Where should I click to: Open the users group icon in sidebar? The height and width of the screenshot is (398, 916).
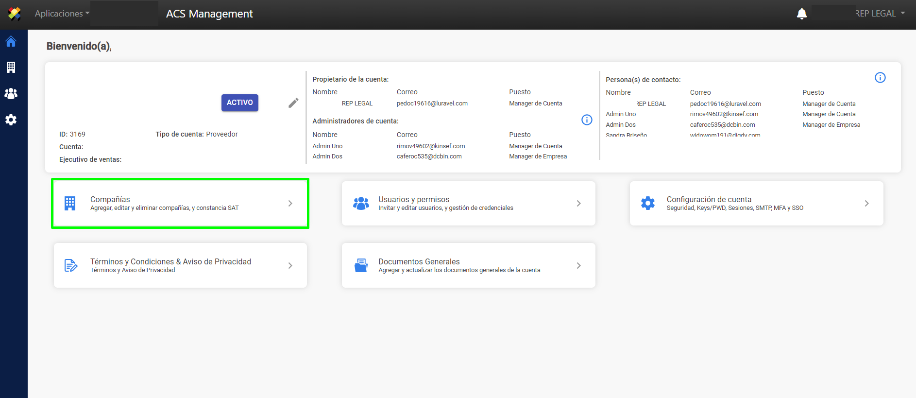coord(11,93)
